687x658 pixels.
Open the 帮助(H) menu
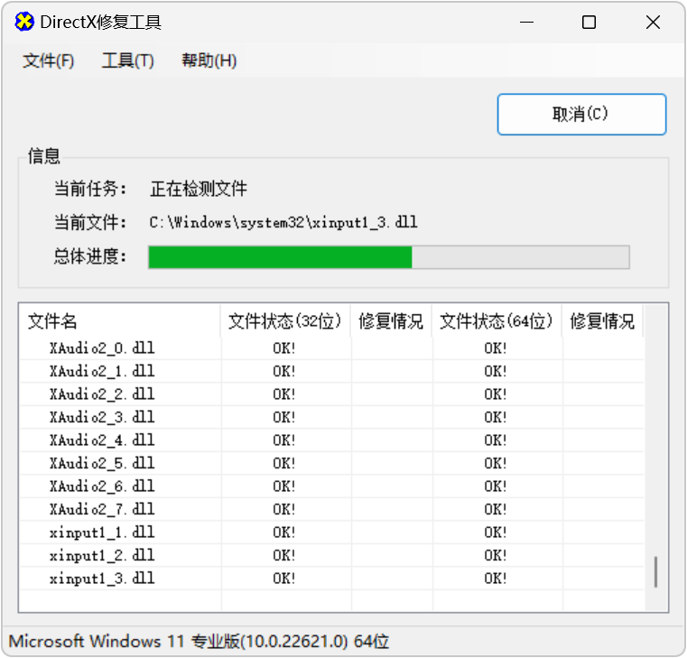pyautogui.click(x=209, y=60)
